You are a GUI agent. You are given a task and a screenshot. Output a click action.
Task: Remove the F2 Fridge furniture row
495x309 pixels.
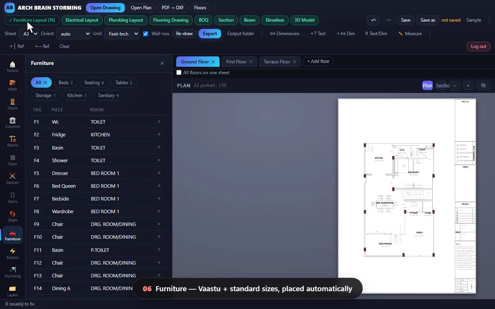pyautogui.click(x=159, y=134)
